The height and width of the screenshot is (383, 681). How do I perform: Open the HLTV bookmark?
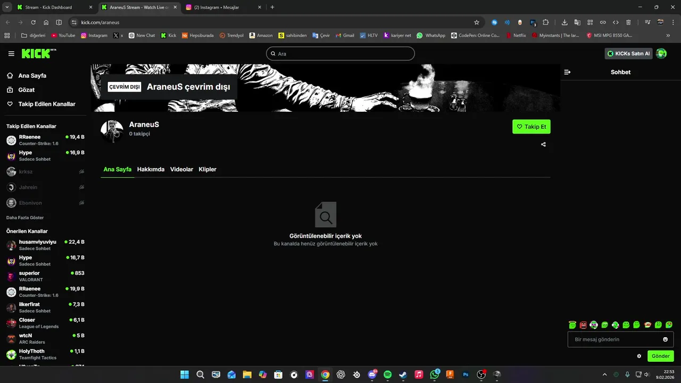tap(369, 36)
